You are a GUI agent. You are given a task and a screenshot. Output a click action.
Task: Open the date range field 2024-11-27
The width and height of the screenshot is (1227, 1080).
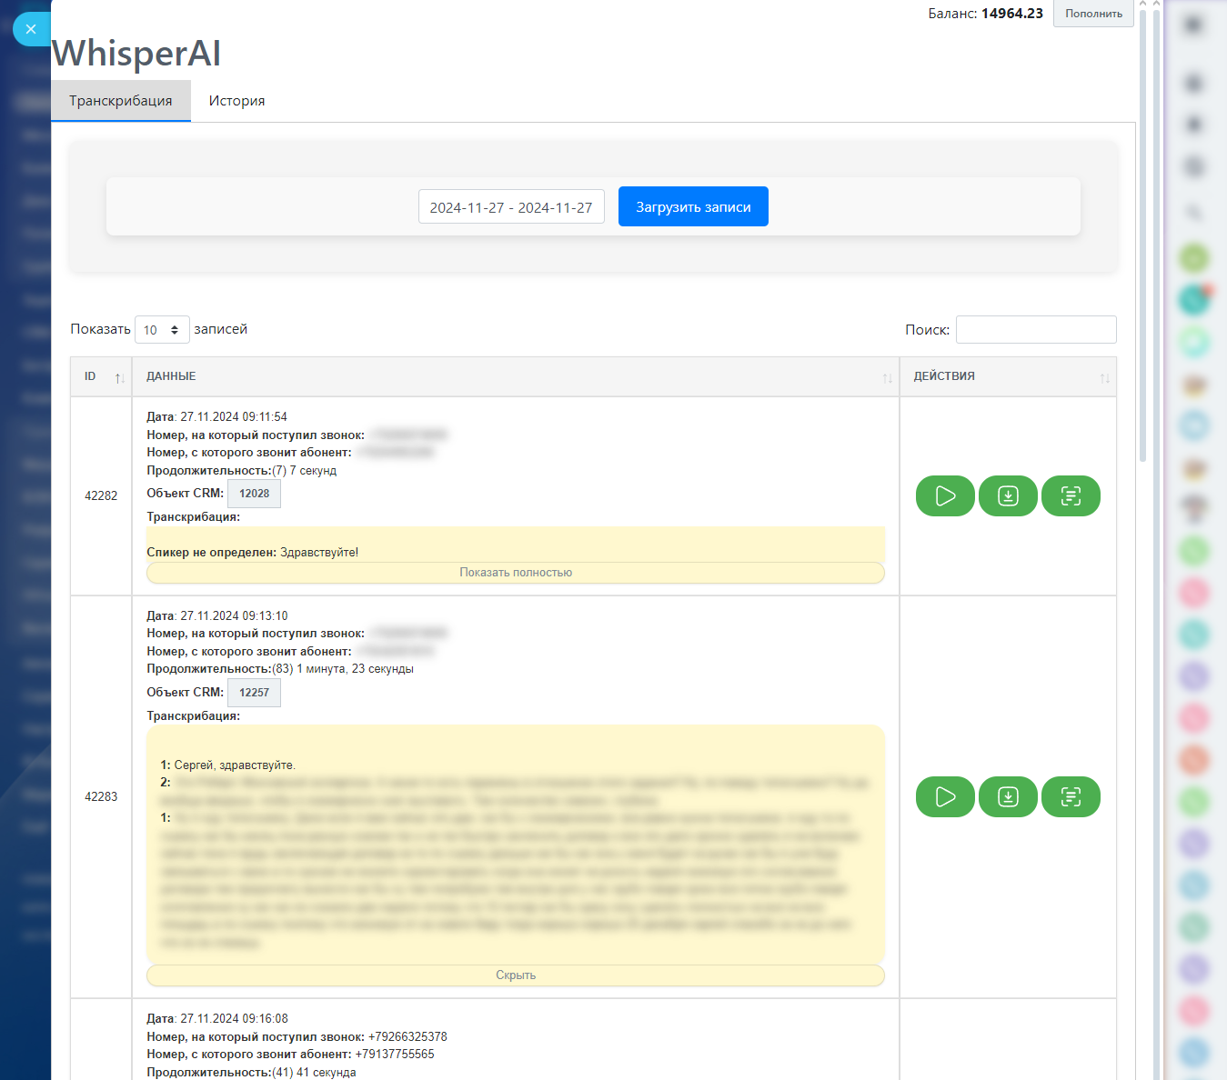pyautogui.click(x=511, y=207)
